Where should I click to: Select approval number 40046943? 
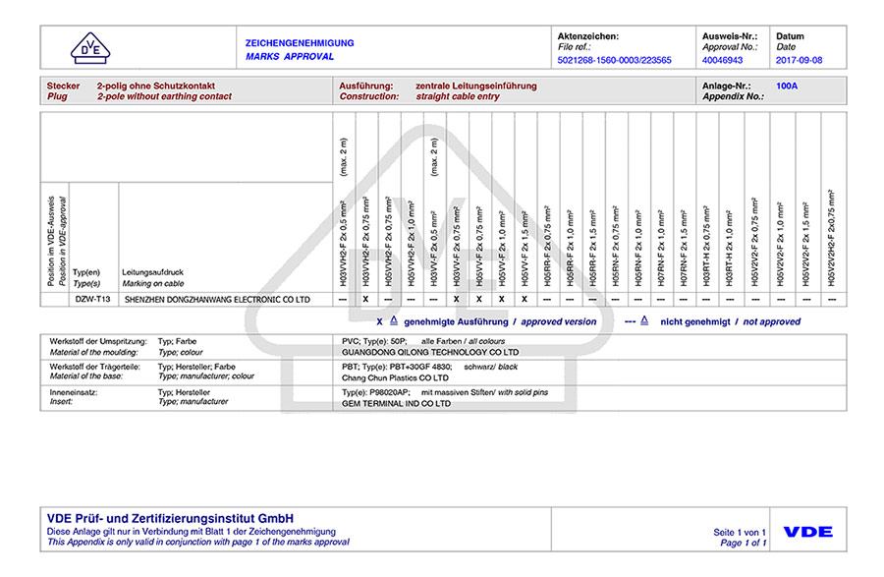click(723, 60)
